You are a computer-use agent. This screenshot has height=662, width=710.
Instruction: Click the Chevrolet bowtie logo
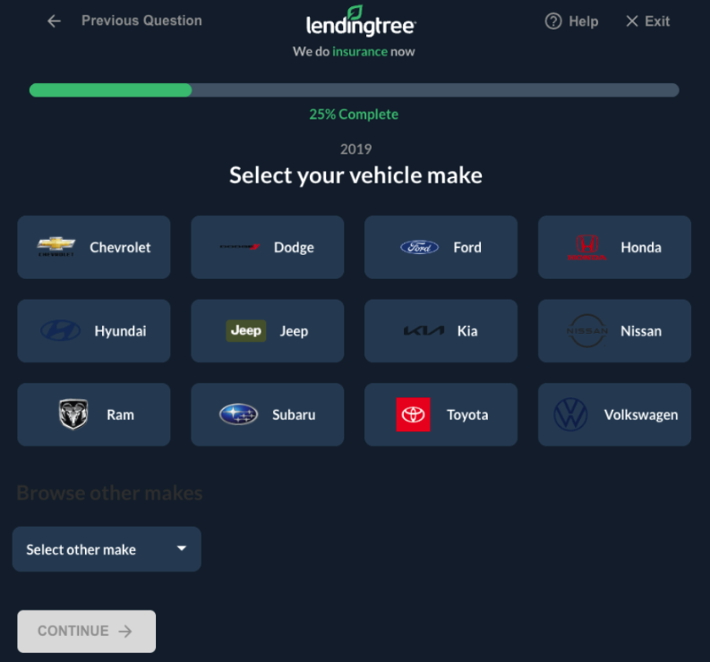pos(56,246)
